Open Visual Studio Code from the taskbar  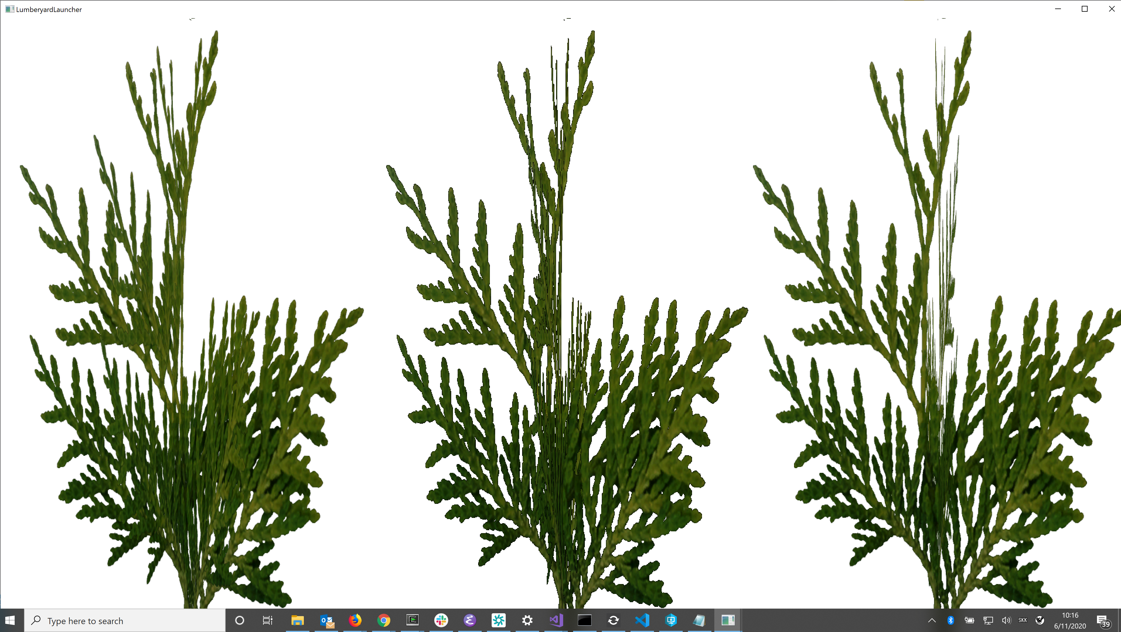pyautogui.click(x=642, y=620)
